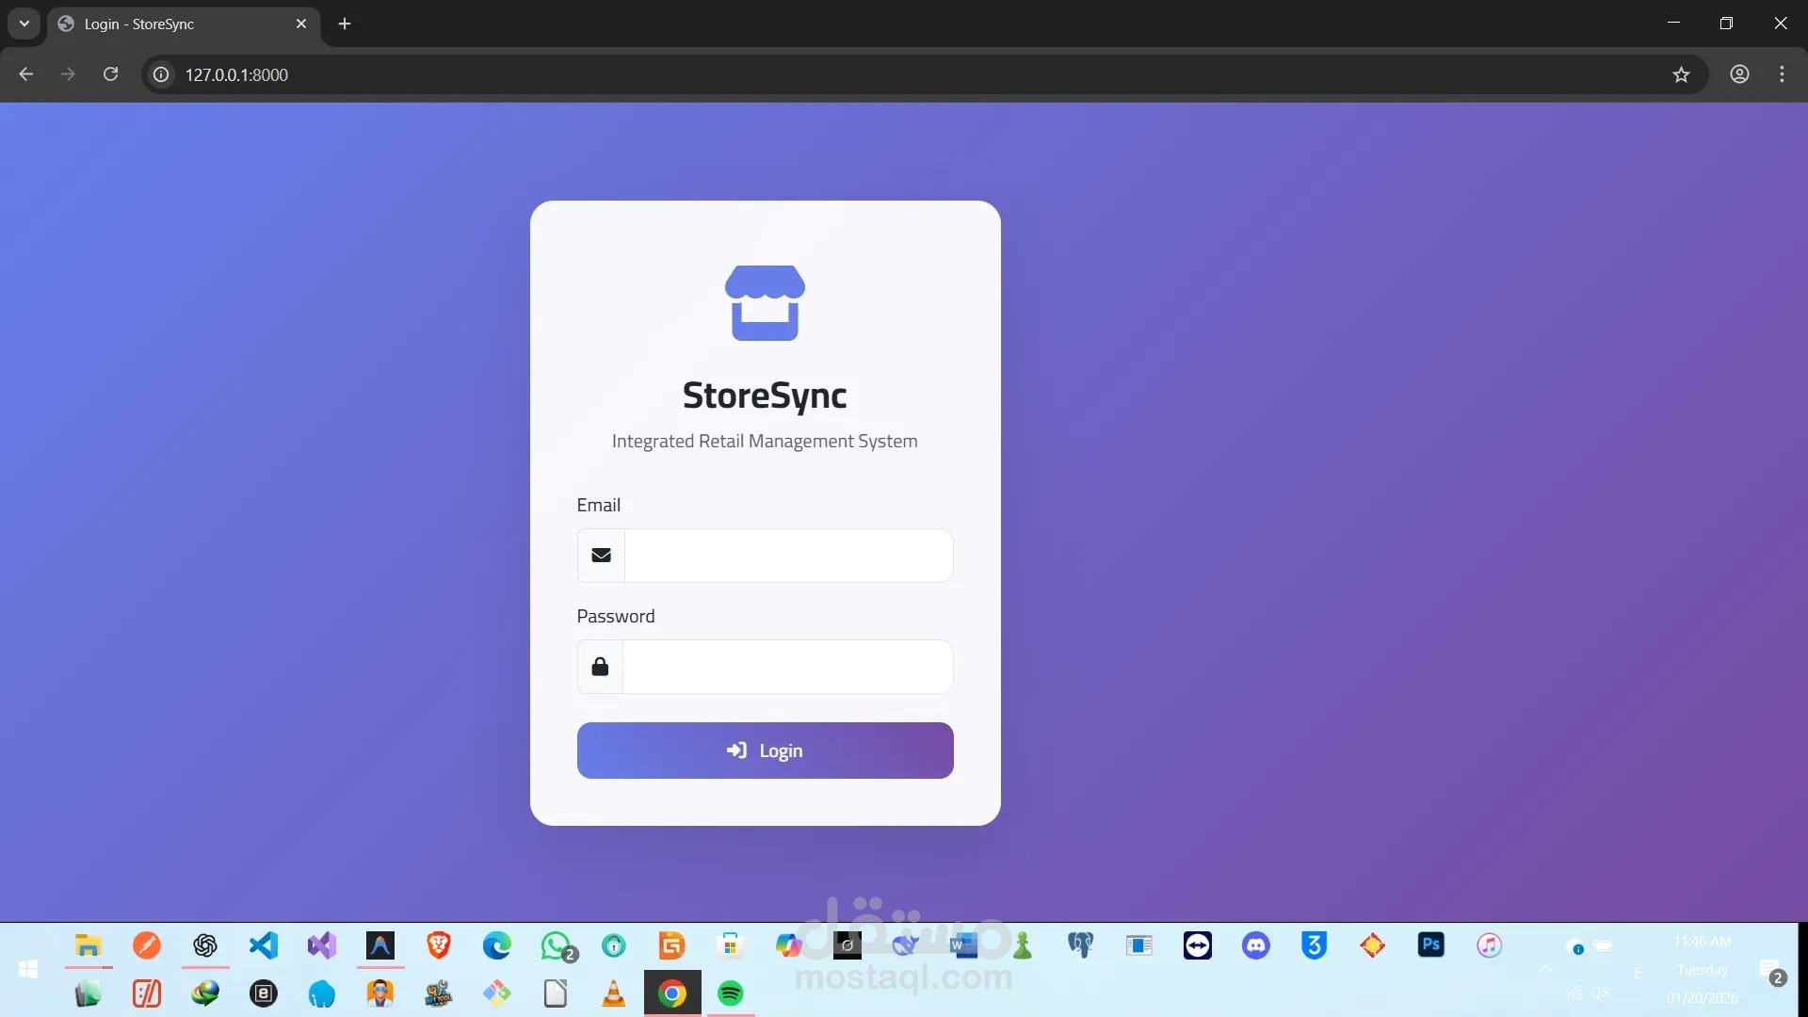Open Photoshop from the taskbar

click(x=1430, y=944)
